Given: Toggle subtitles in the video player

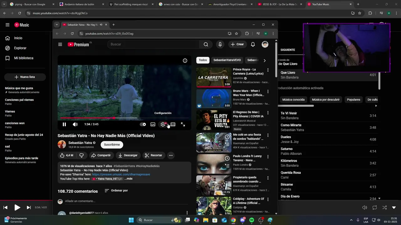Looking at the screenshot, I should 153,124.
